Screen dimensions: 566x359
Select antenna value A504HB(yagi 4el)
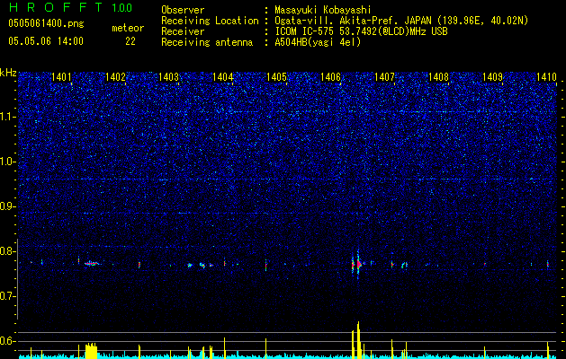tap(318, 42)
